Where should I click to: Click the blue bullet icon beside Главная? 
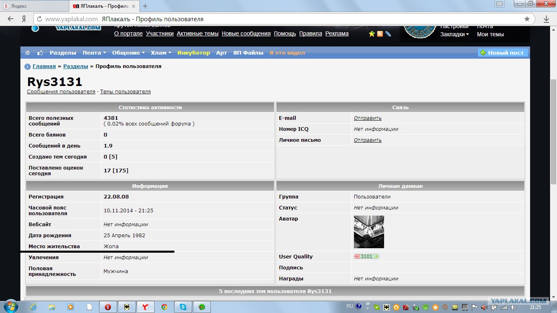[x=27, y=66]
